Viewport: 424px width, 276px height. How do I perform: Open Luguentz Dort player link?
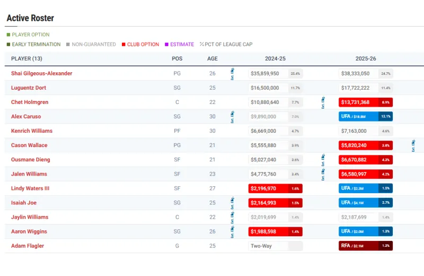[x=29, y=88]
